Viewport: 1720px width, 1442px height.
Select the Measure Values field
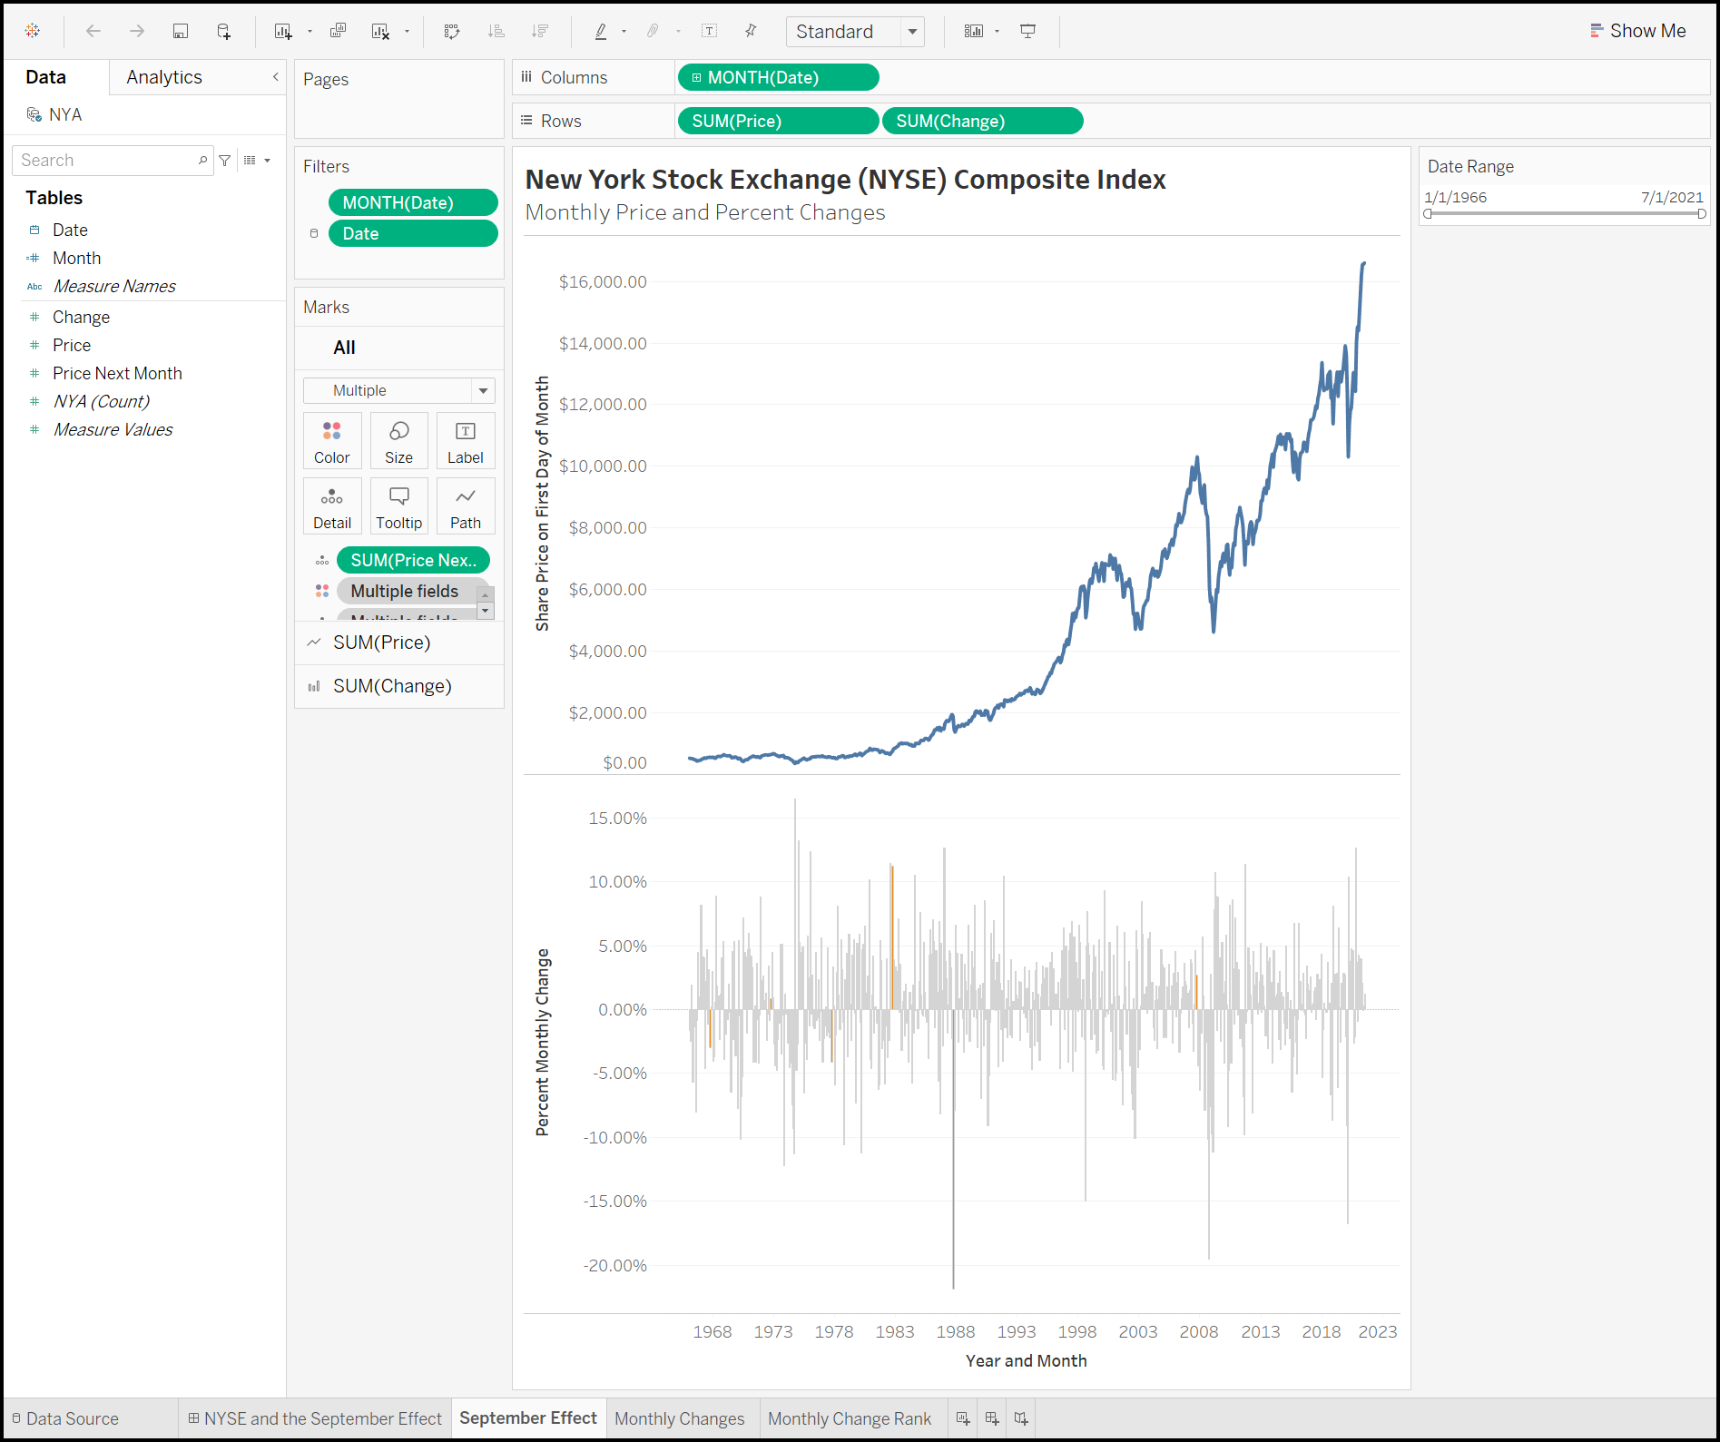point(113,429)
